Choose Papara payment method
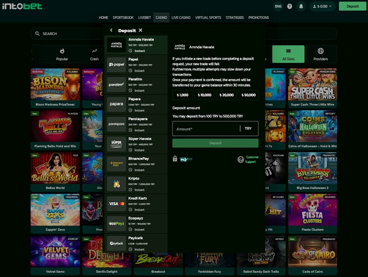Screen dimensions: 368x277 pyautogui.click(x=136, y=103)
